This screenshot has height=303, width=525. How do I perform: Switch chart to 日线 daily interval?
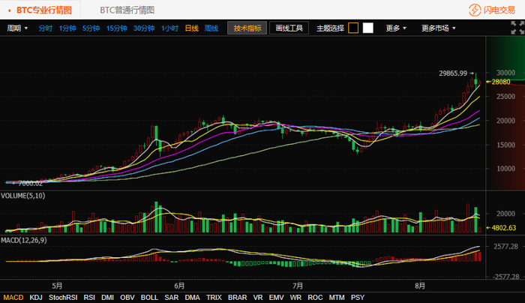pyautogui.click(x=192, y=28)
